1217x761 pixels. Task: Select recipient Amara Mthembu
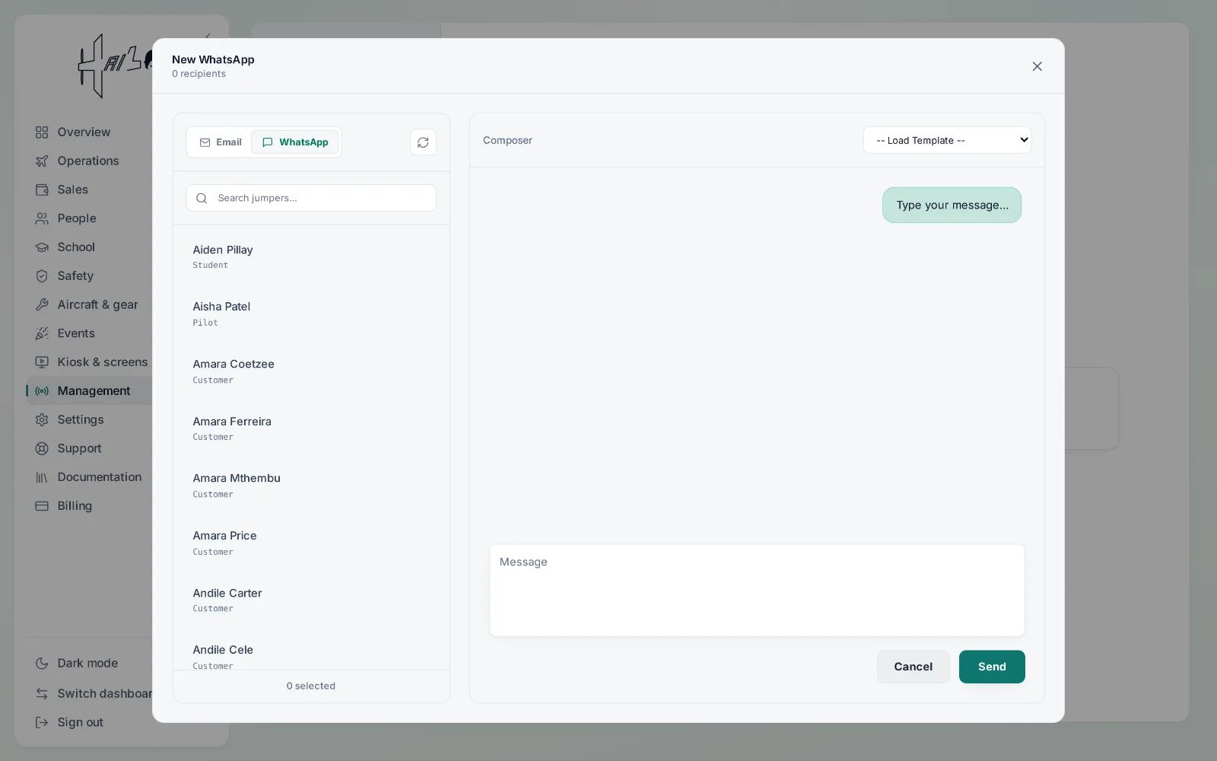click(311, 486)
